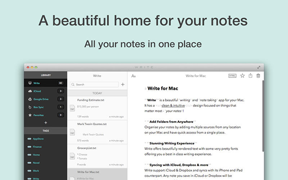Click 'Add Folders from Anywhere' bold heading
This screenshot has height=180, width=288.
pos(171,122)
